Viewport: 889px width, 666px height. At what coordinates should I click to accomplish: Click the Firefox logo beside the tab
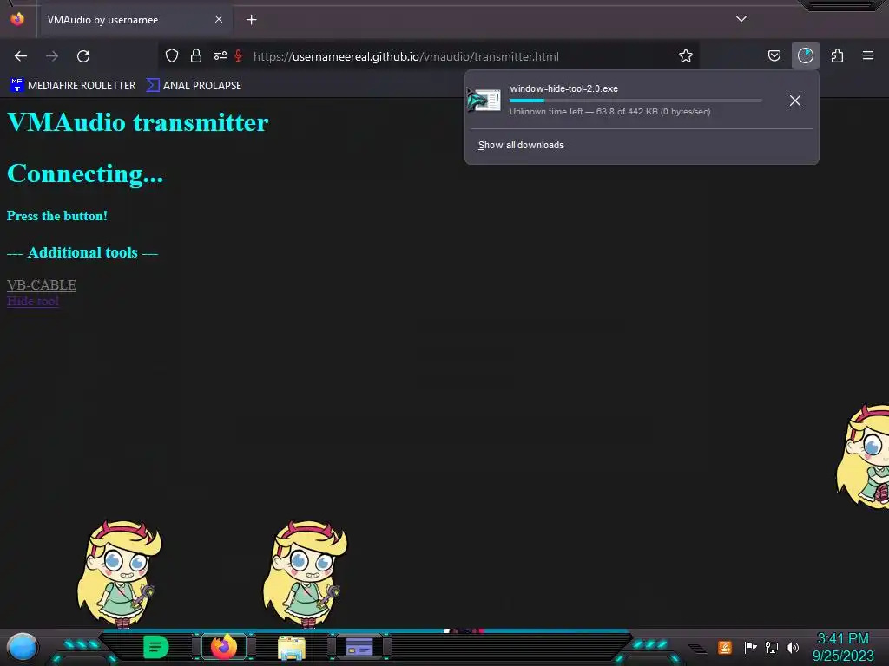(17, 19)
